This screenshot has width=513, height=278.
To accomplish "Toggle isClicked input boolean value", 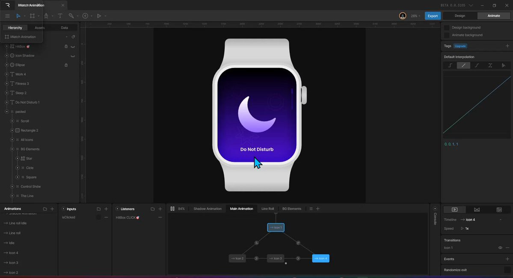I will 98,217.
